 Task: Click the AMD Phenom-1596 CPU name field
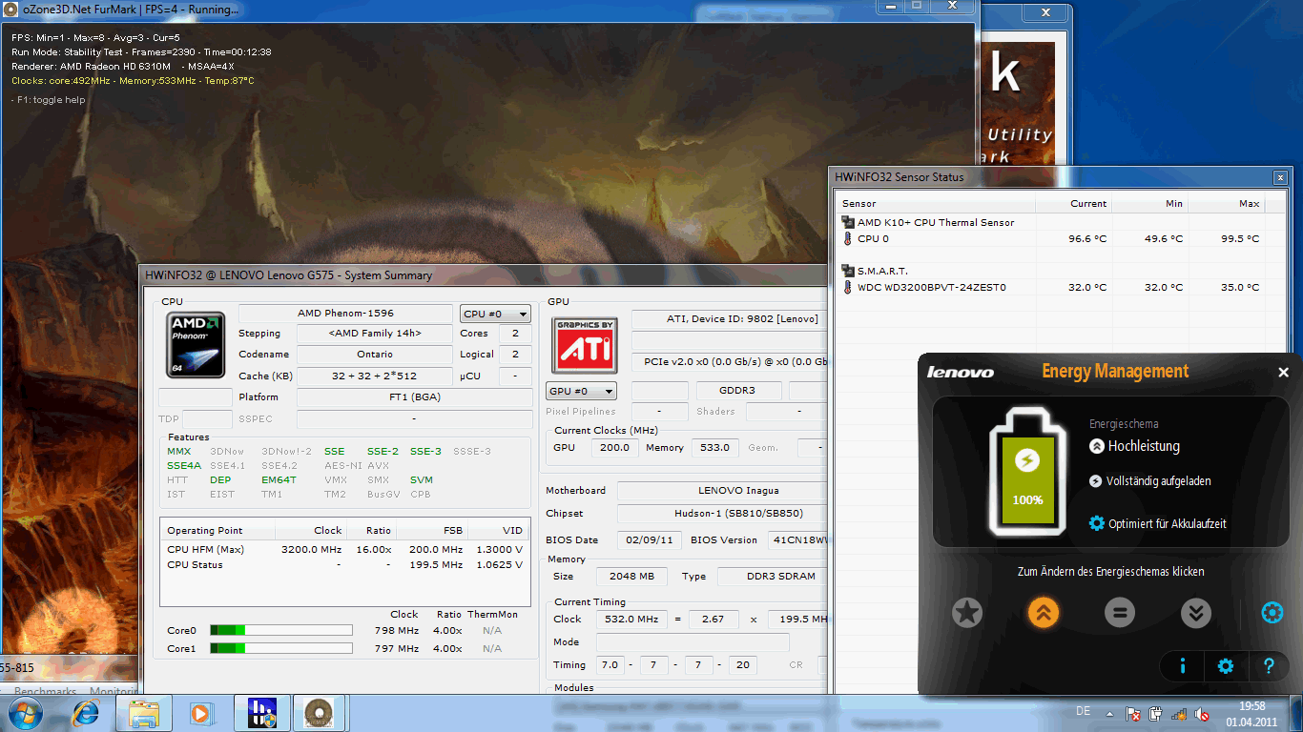tap(345, 314)
